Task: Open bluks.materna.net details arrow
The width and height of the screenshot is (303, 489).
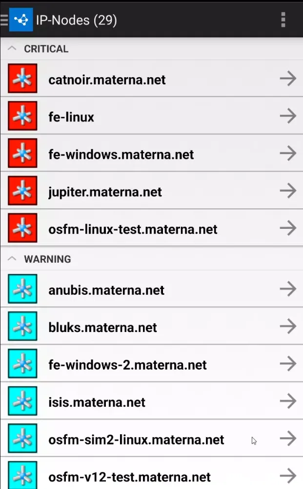Action: (x=288, y=327)
